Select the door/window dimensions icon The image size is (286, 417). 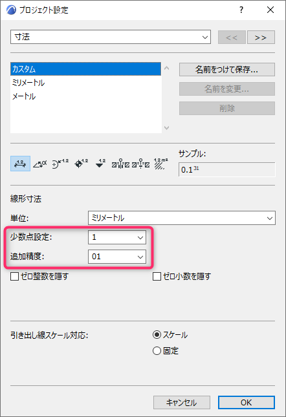coord(120,164)
